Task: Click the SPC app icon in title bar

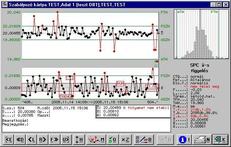Action: [x=5, y=4]
